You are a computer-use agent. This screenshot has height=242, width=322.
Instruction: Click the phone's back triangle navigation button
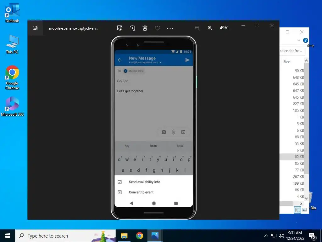(131, 203)
